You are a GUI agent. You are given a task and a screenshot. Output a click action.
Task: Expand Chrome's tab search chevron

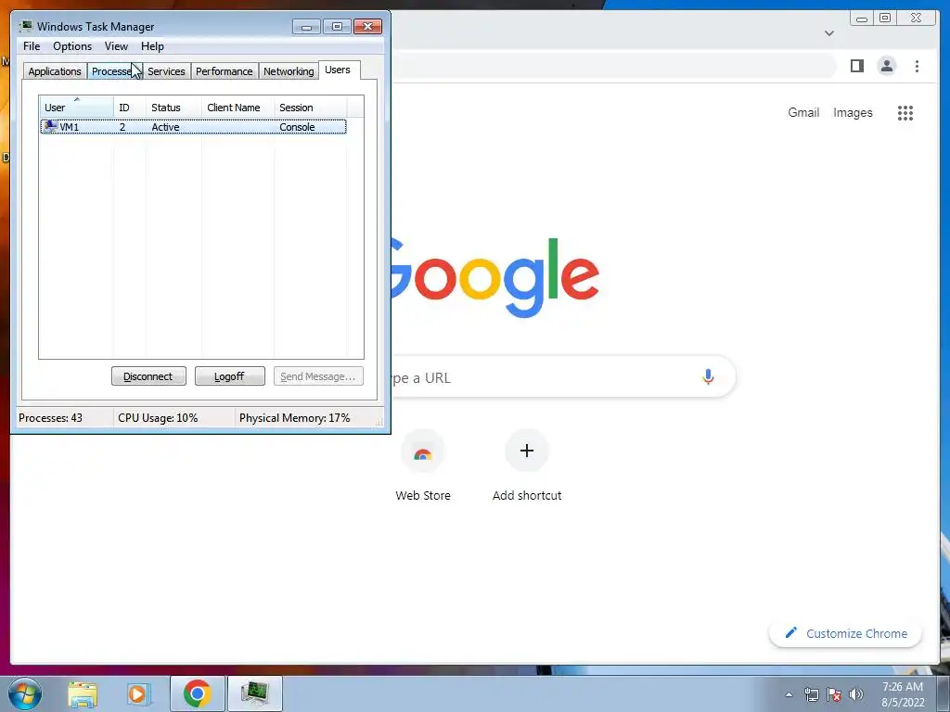tap(829, 33)
